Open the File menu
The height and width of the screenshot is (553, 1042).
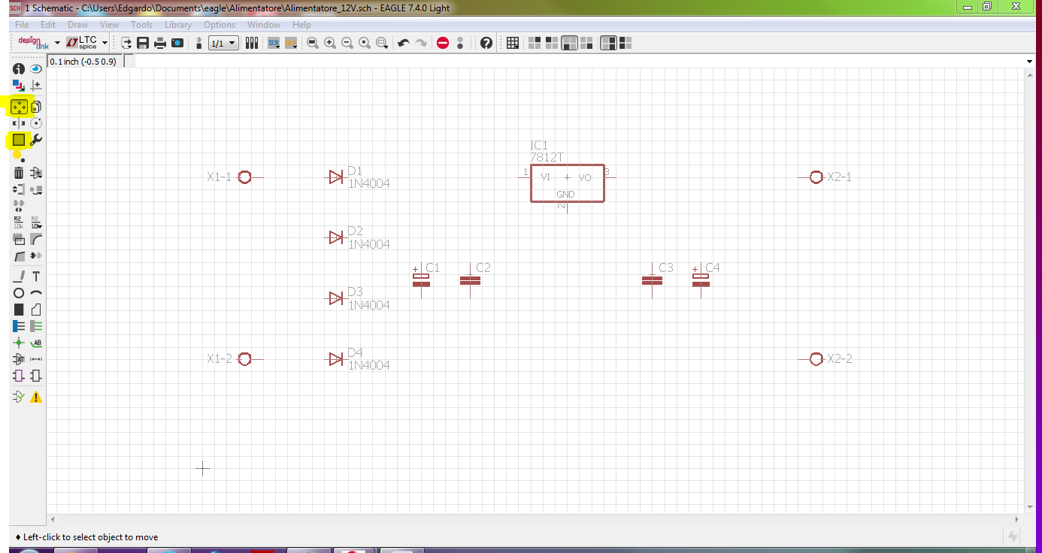pos(22,25)
